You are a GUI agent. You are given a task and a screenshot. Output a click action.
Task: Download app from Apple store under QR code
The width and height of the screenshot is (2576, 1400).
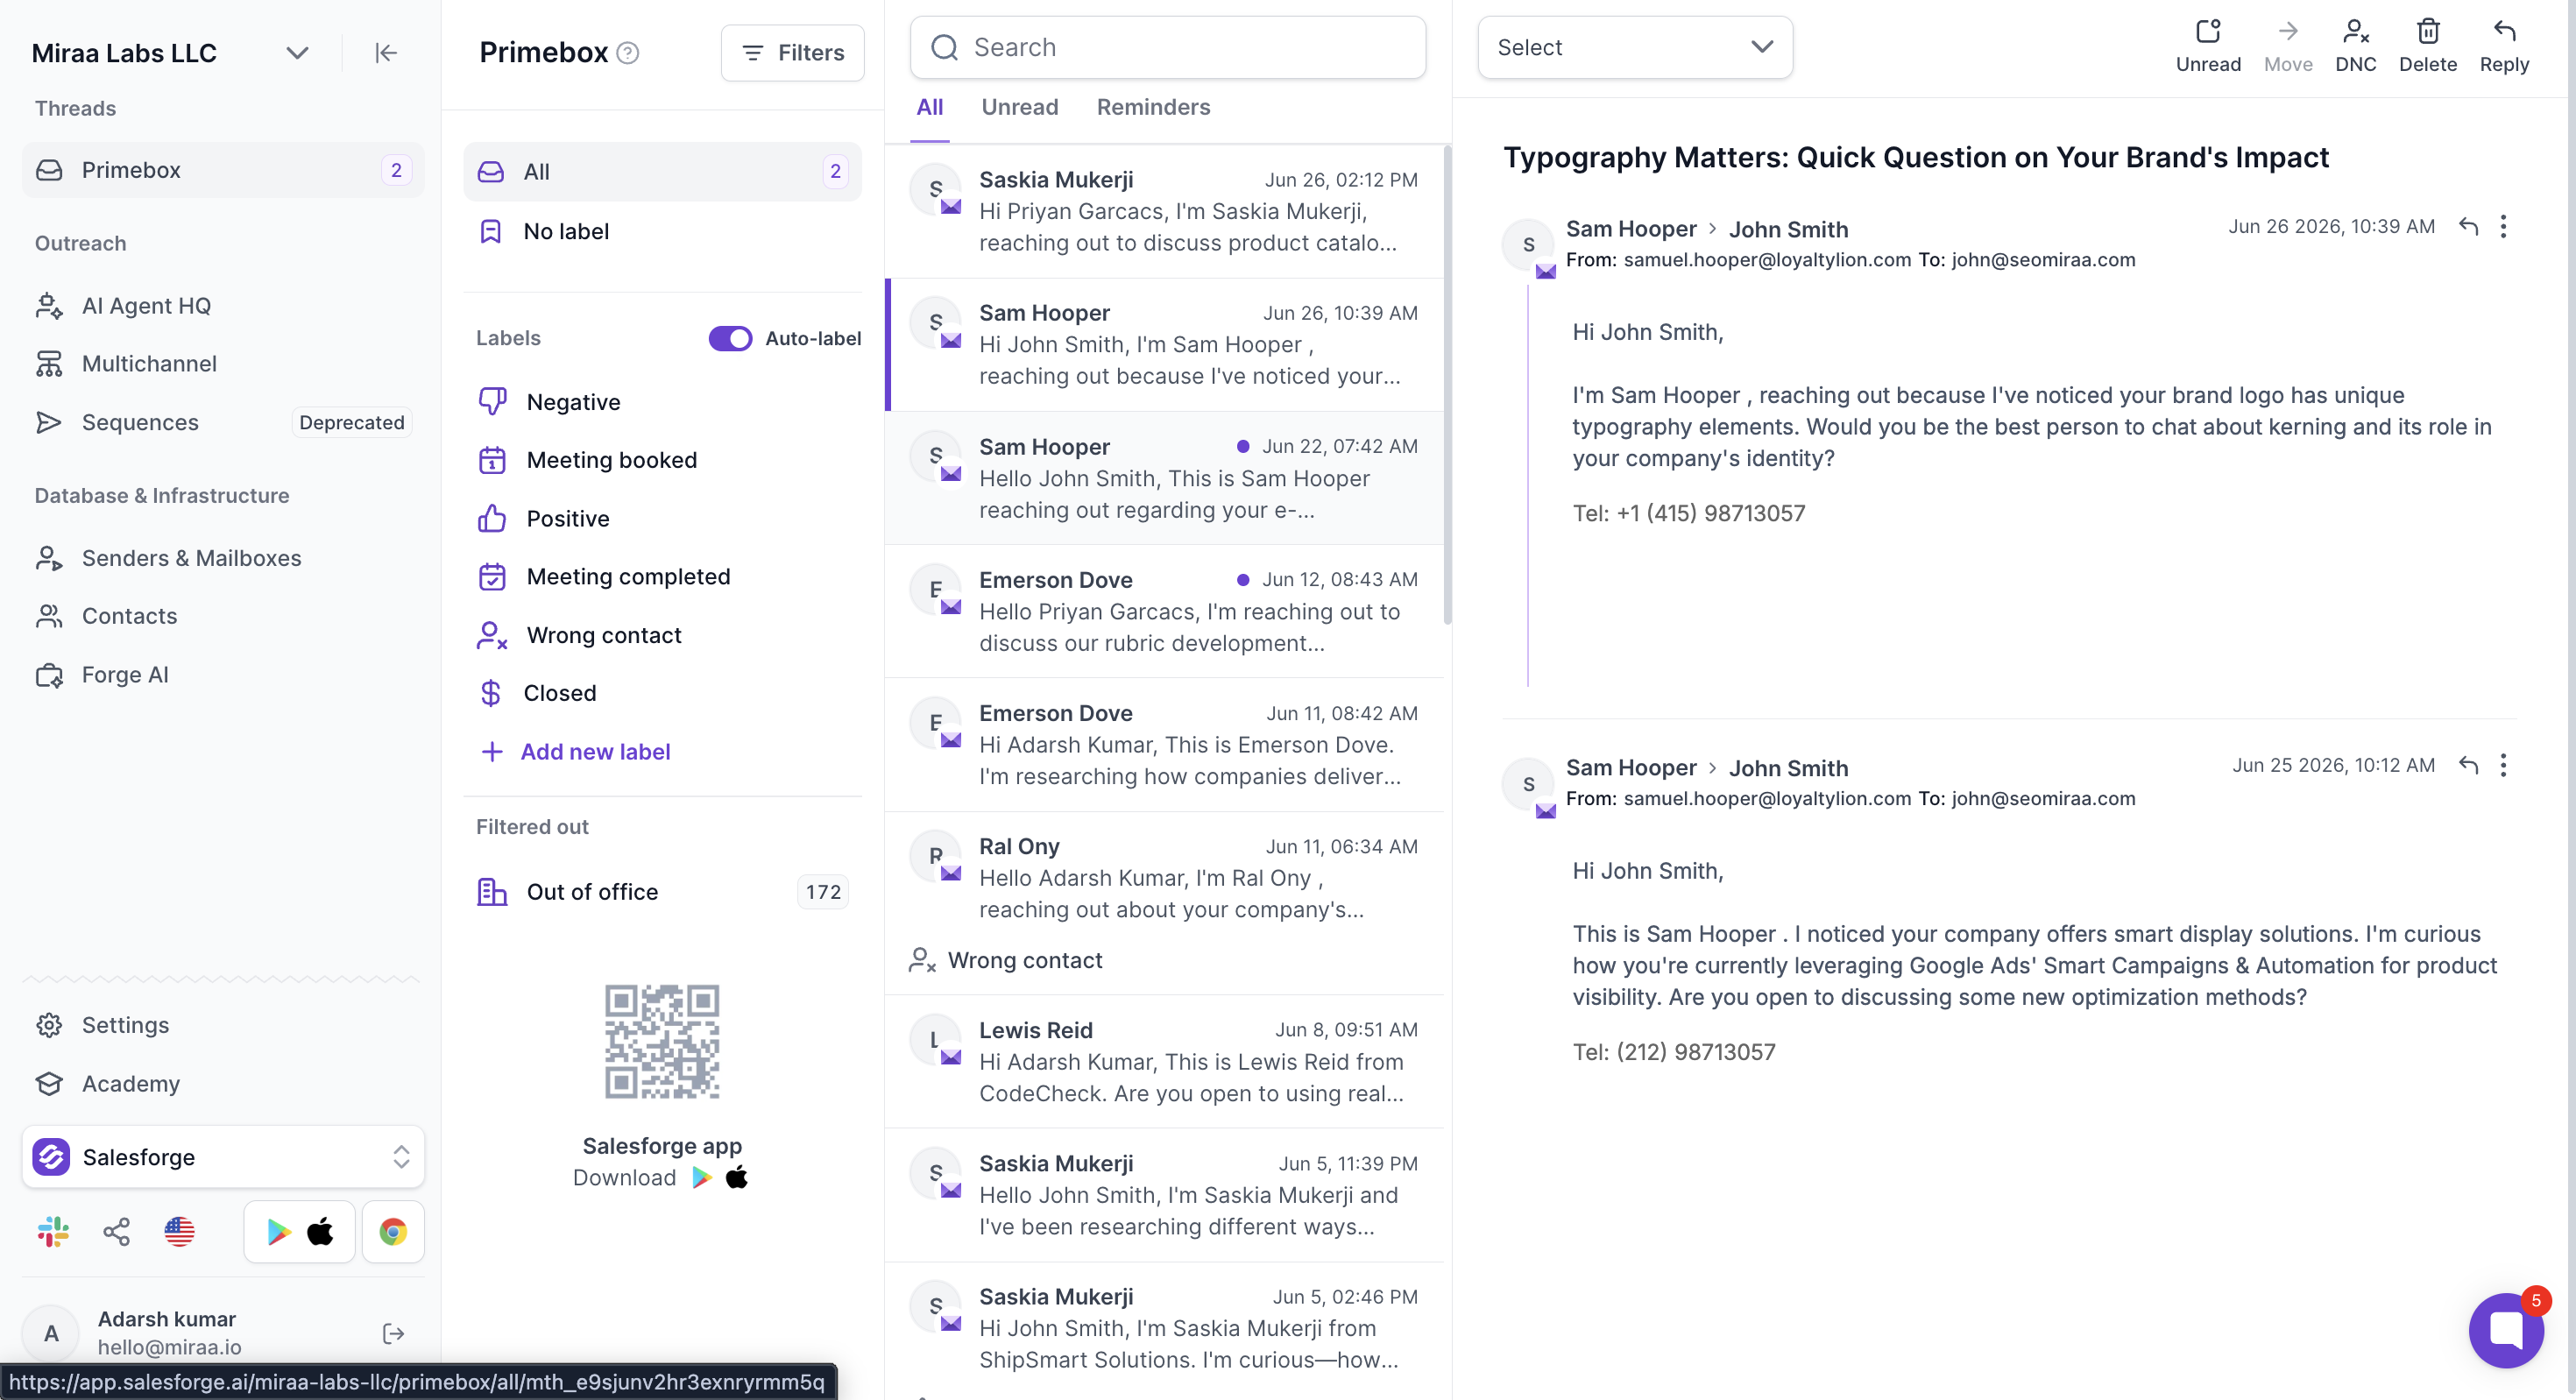pos(737,1177)
